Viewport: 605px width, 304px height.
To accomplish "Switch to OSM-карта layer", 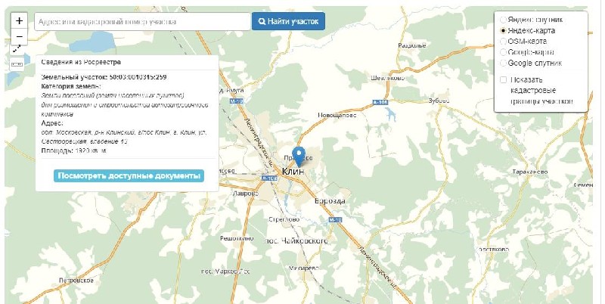I will 503,42.
